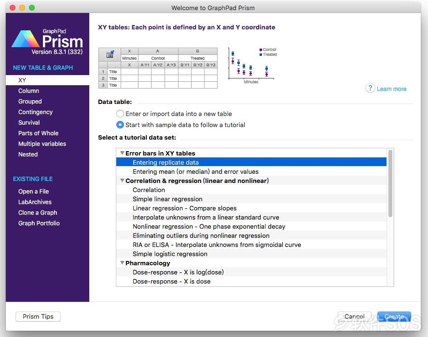Select Nested table type
The image size is (428, 337).
(x=28, y=155)
